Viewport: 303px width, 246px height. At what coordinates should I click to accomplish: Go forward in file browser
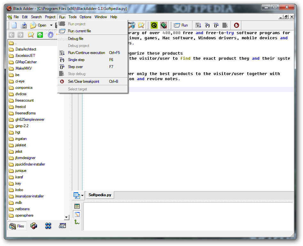coord(20,35)
